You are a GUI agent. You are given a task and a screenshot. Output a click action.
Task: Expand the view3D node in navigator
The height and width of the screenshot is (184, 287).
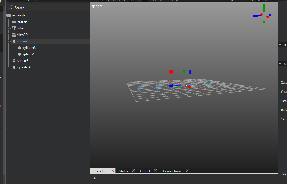[x=8, y=35]
